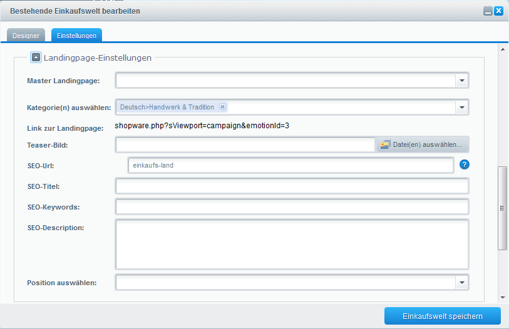This screenshot has height=329, width=509.
Task: Collapse the Landingpage-Einstellungen section
Action: tap(36, 58)
